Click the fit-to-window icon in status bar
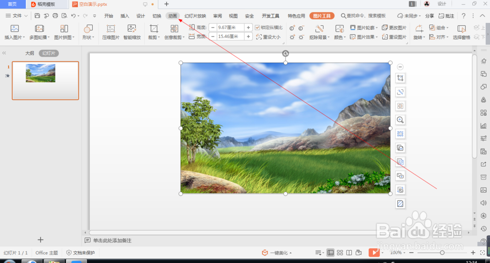 pos(483,252)
